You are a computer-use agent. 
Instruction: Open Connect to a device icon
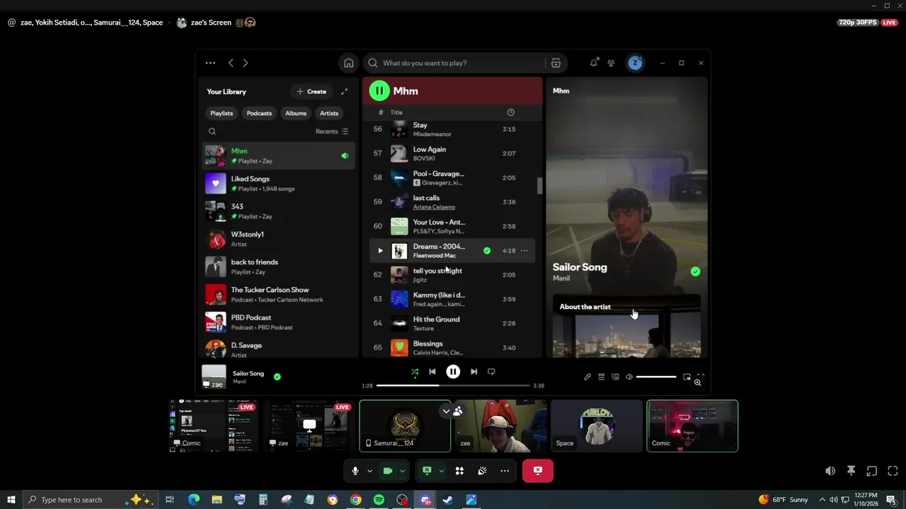pyautogui.click(x=615, y=377)
